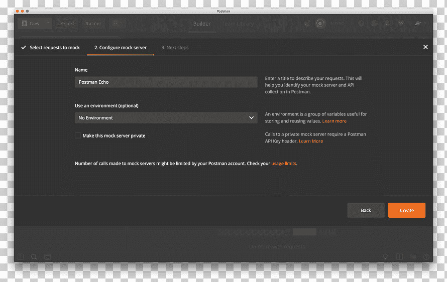
Task: Open keyboard shortcuts icon
Action: pos(413,257)
